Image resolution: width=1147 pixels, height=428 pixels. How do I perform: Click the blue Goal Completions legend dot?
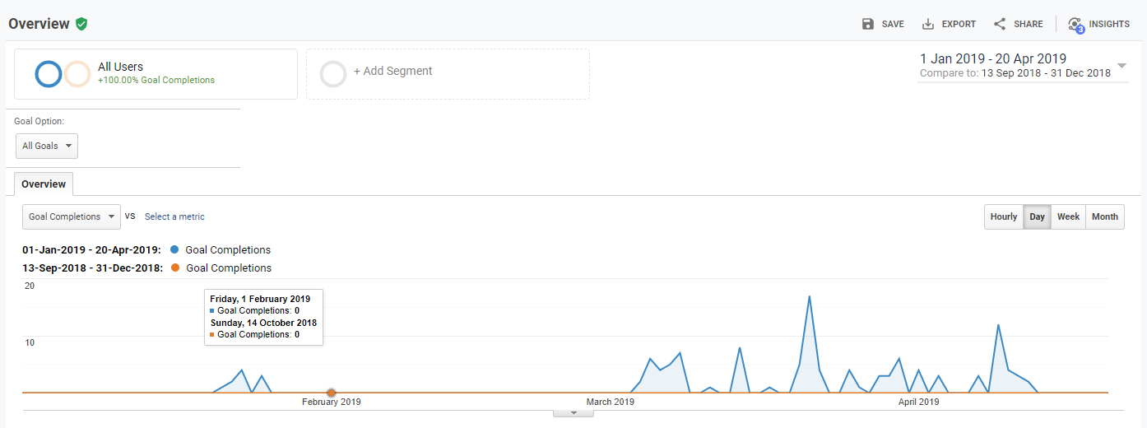(174, 249)
